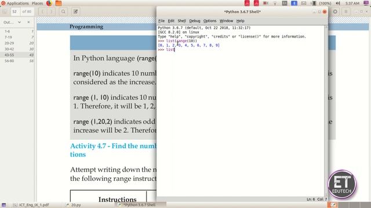Click the Ln: 6 status indicator
371x208 pixels.
coord(311,199)
